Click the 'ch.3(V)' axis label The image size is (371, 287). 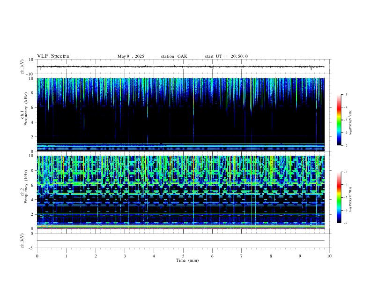tap(22, 241)
